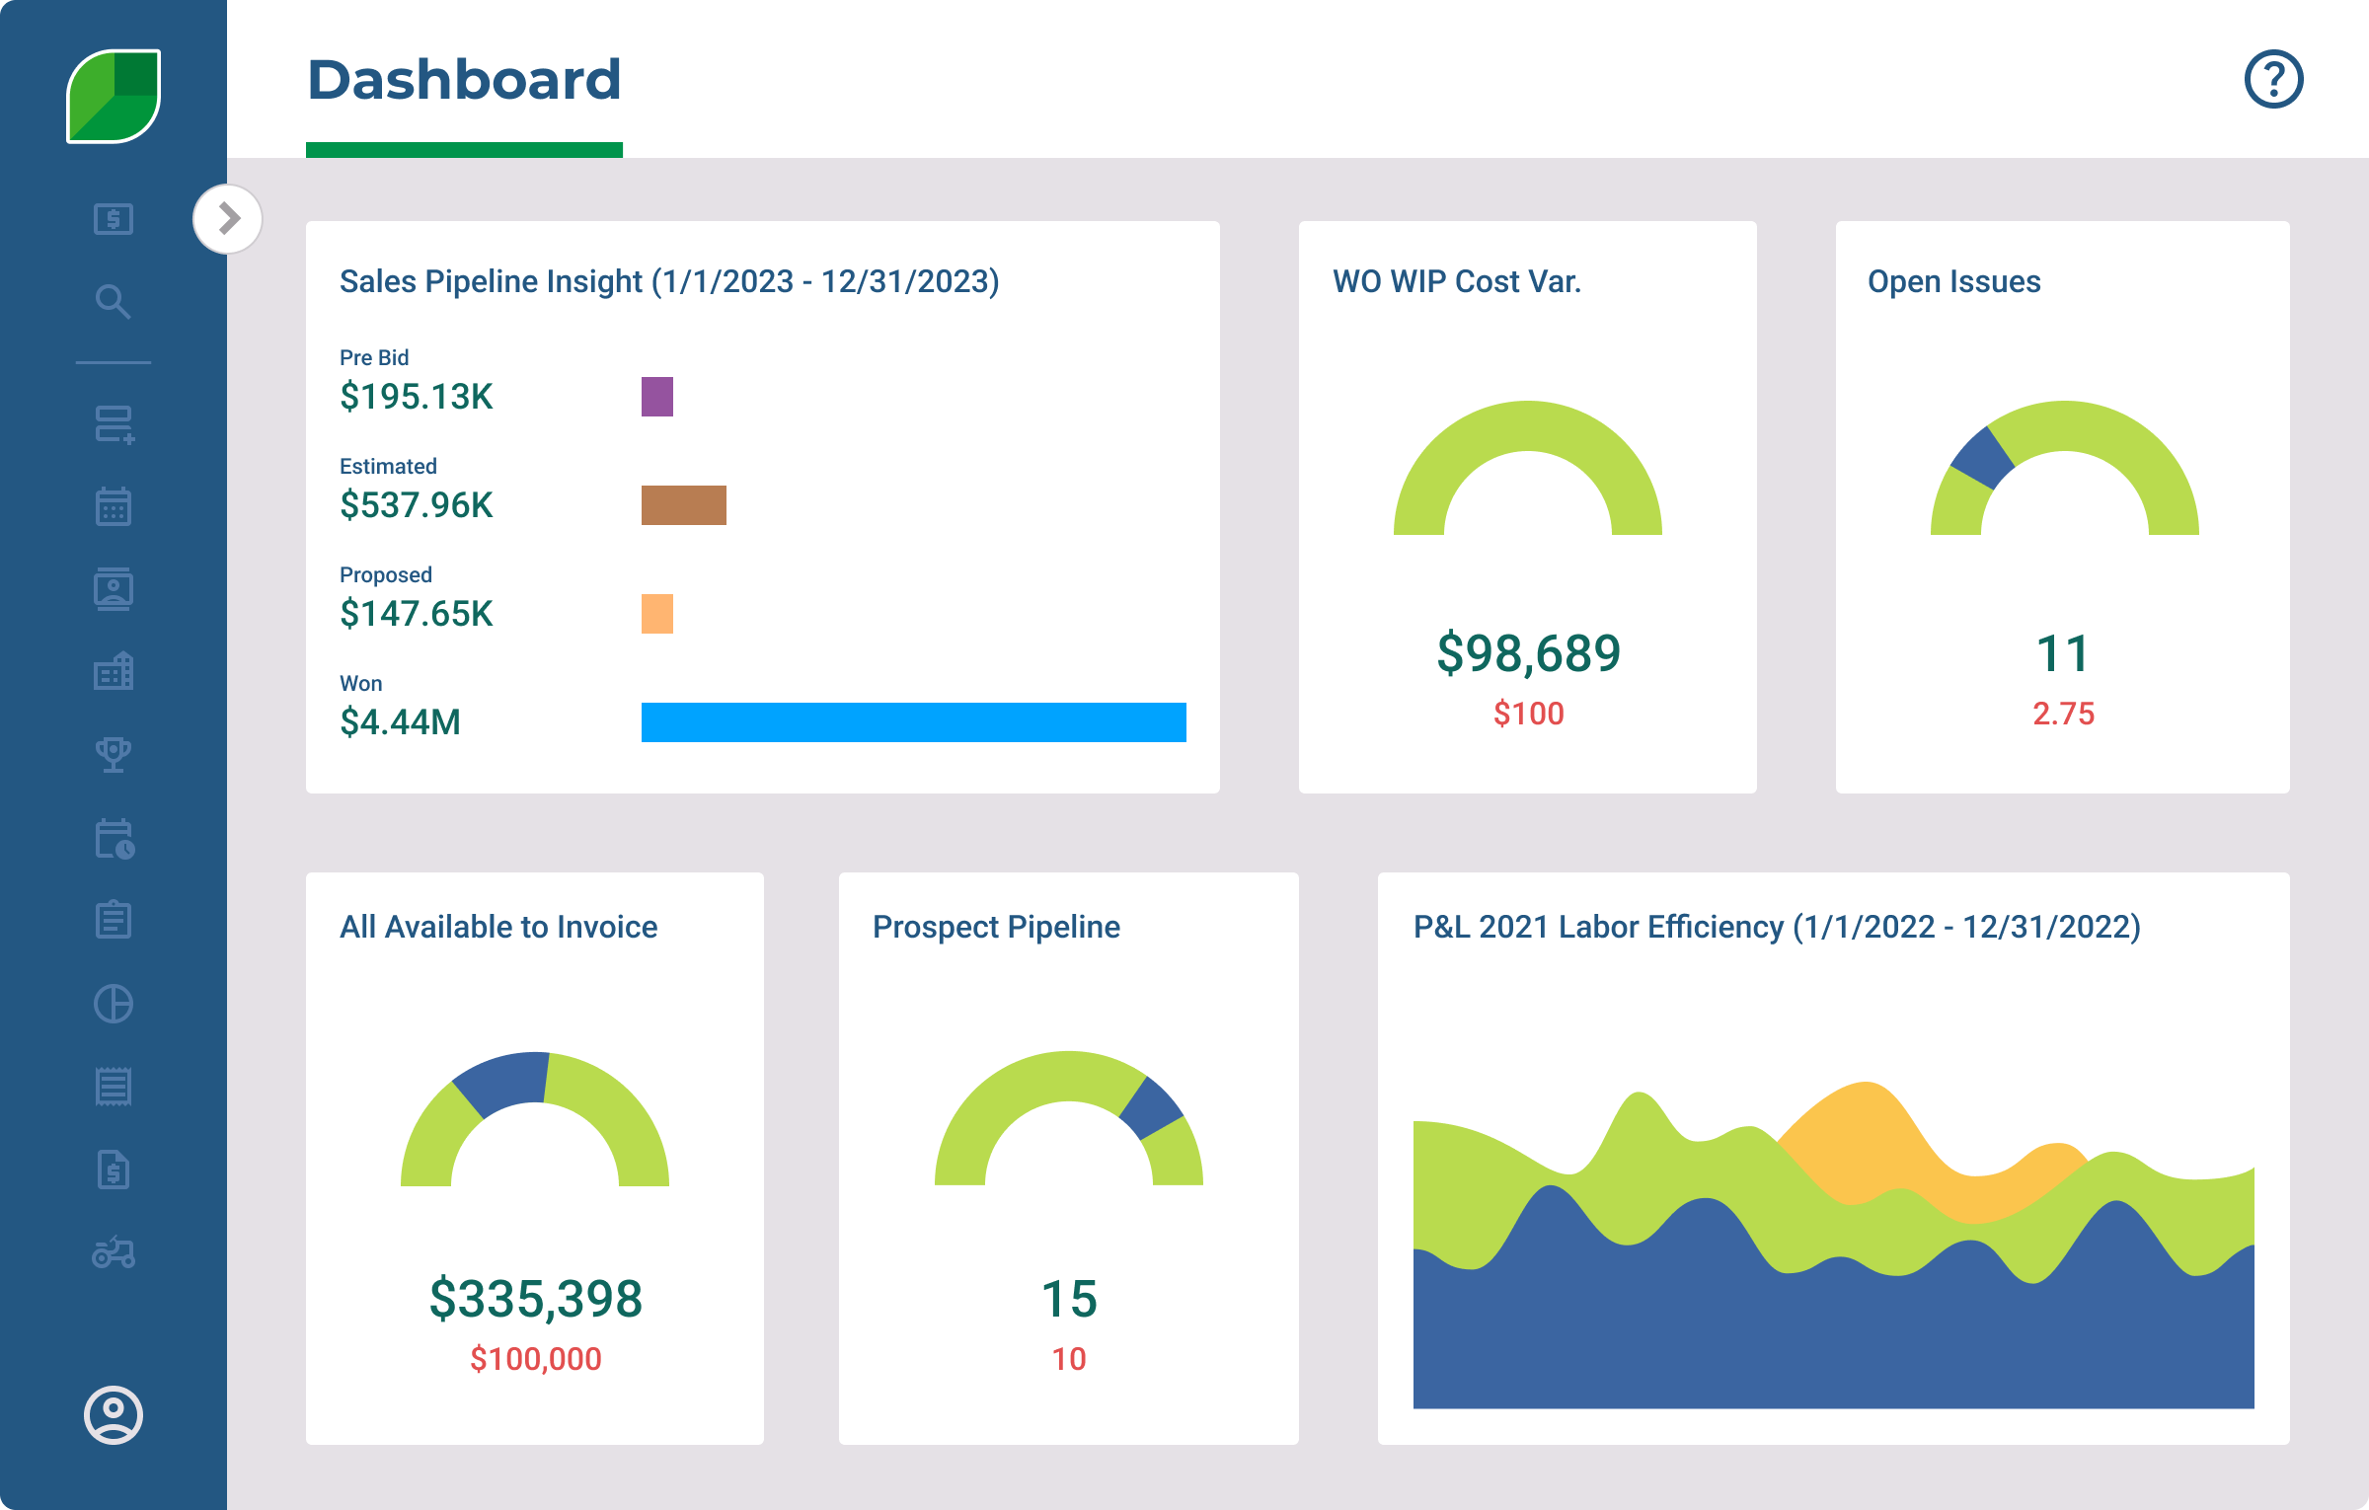The width and height of the screenshot is (2369, 1510).
Task: Select the Dashboard tab
Action: point(464,83)
